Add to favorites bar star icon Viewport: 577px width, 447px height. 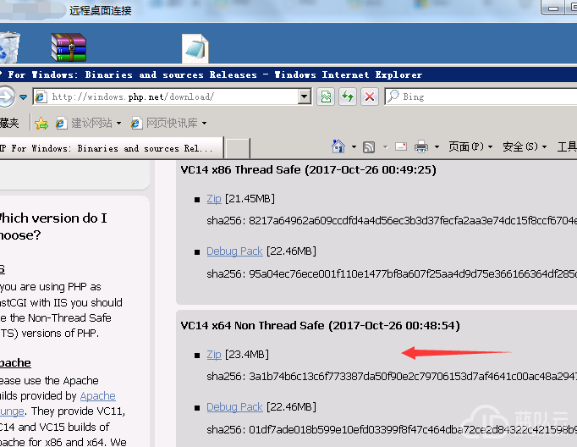pyautogui.click(x=41, y=123)
